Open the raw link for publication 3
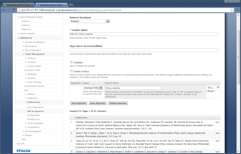The width and height of the screenshot is (241, 154). point(217,141)
